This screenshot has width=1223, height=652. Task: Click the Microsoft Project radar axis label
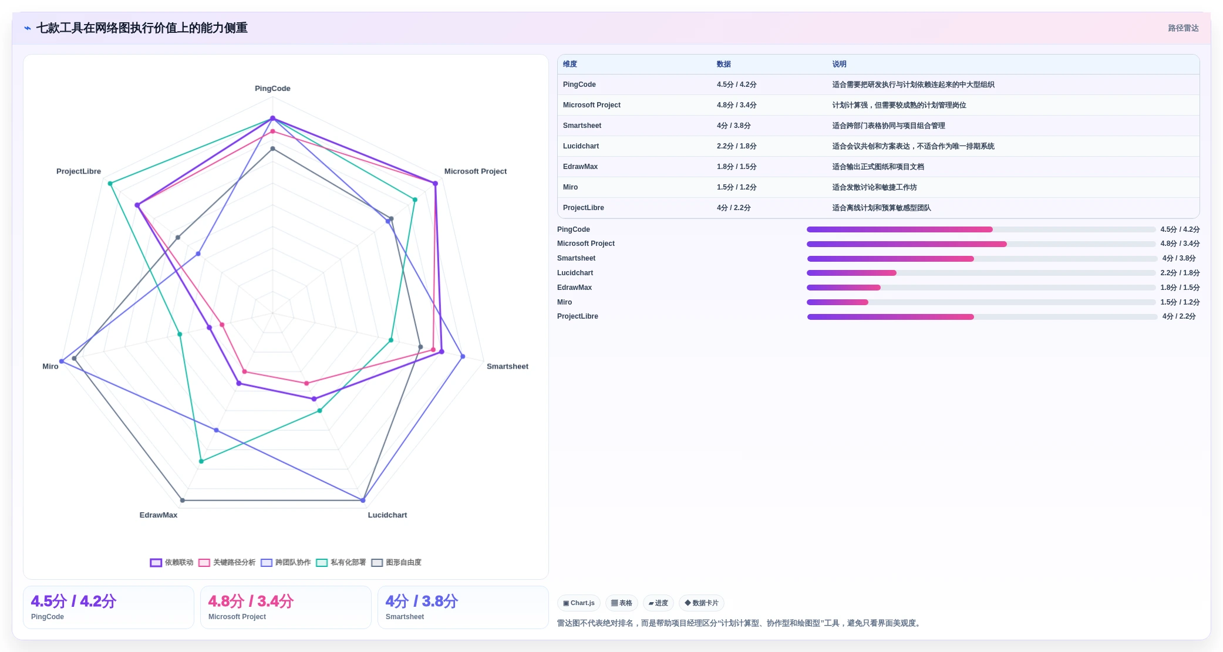coord(476,171)
